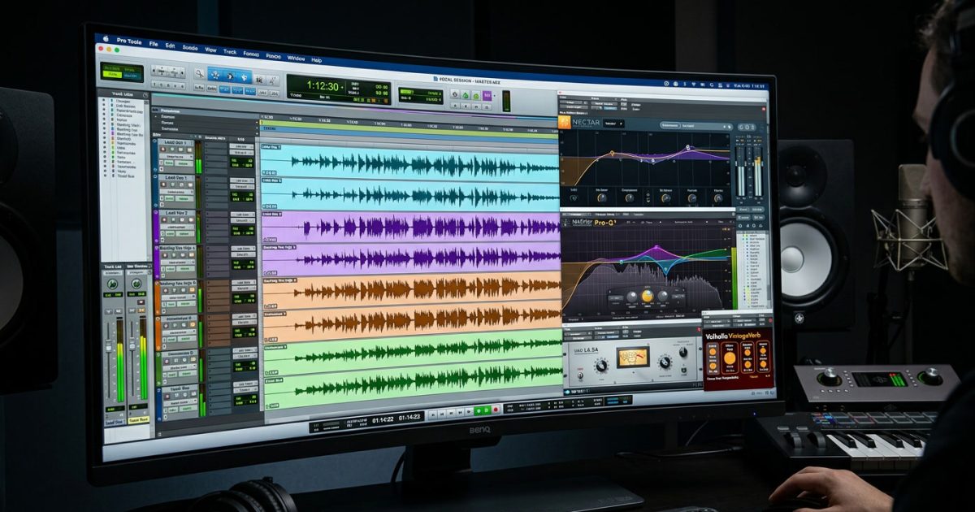Click the transport counter reading 01:14:23

pyautogui.click(x=410, y=417)
